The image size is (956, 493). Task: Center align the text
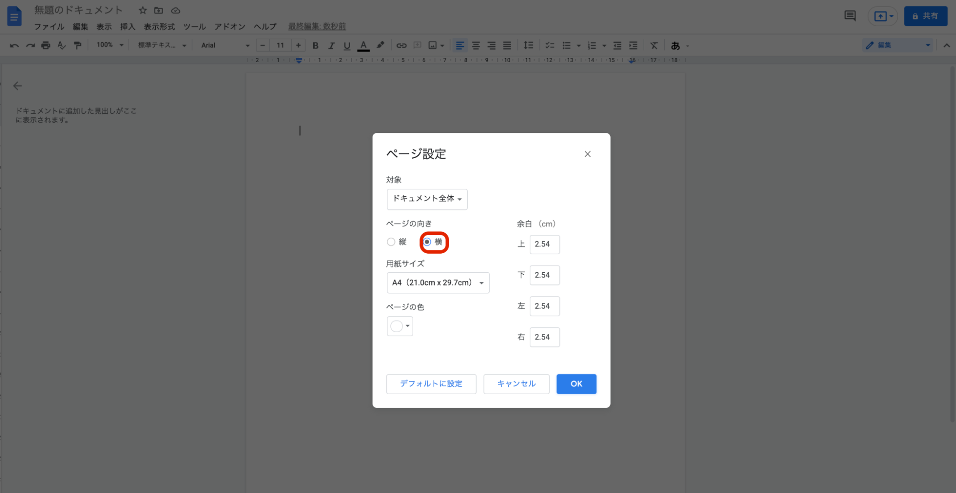pos(476,45)
